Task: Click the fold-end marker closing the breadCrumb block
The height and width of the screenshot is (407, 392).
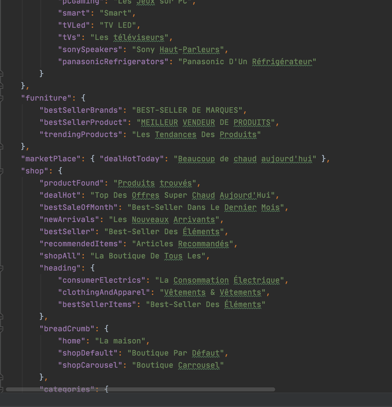Action: [x=1, y=377]
